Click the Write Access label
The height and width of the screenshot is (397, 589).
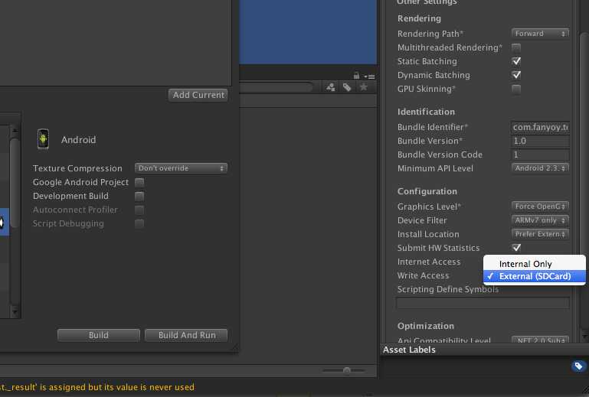(x=423, y=275)
